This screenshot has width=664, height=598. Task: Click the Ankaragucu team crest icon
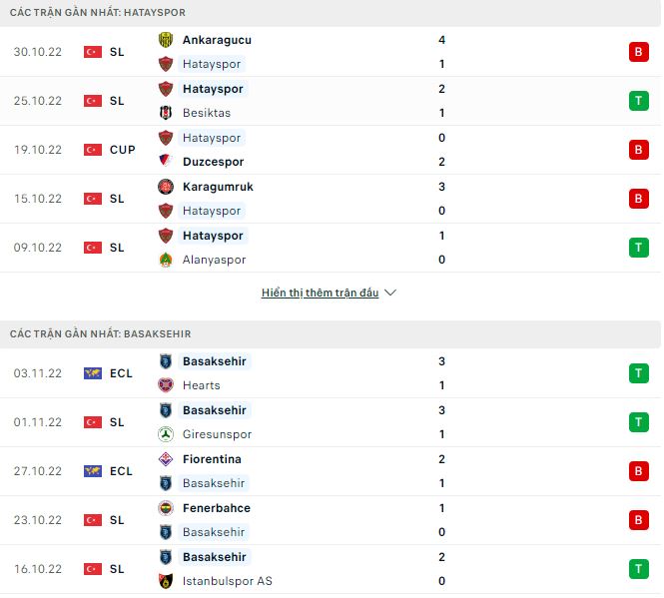coord(166,40)
